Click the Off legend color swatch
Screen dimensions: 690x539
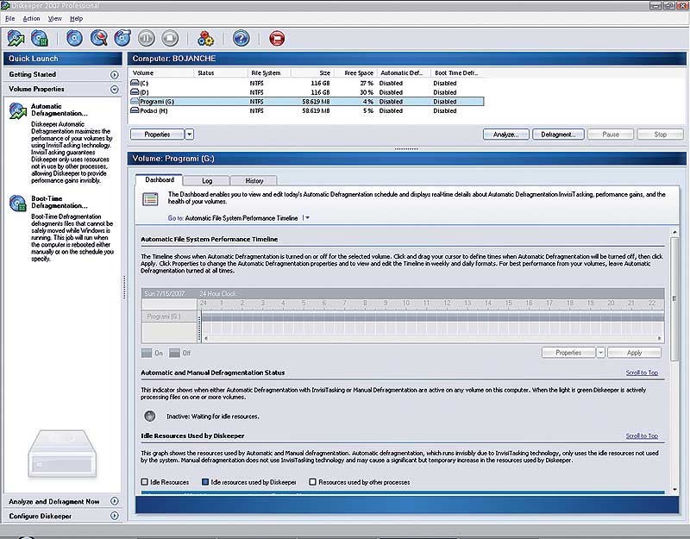175,353
